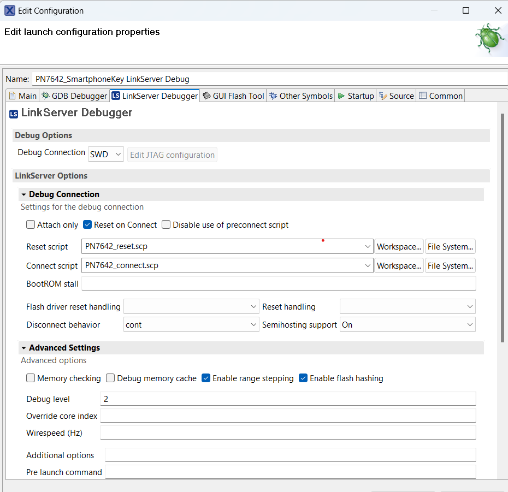Screen dimensions: 508x492
Task: Disable Enable range stepping
Action: point(206,378)
